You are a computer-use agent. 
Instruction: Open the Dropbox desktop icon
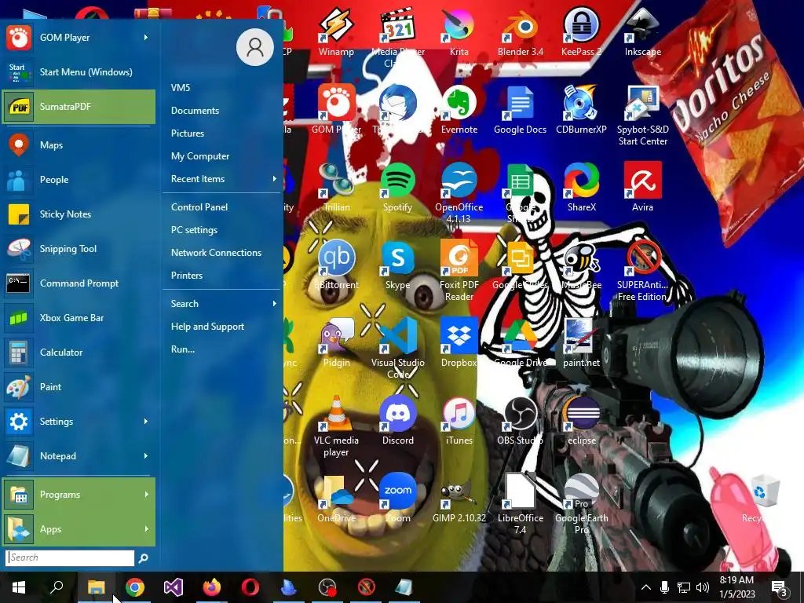tap(459, 343)
